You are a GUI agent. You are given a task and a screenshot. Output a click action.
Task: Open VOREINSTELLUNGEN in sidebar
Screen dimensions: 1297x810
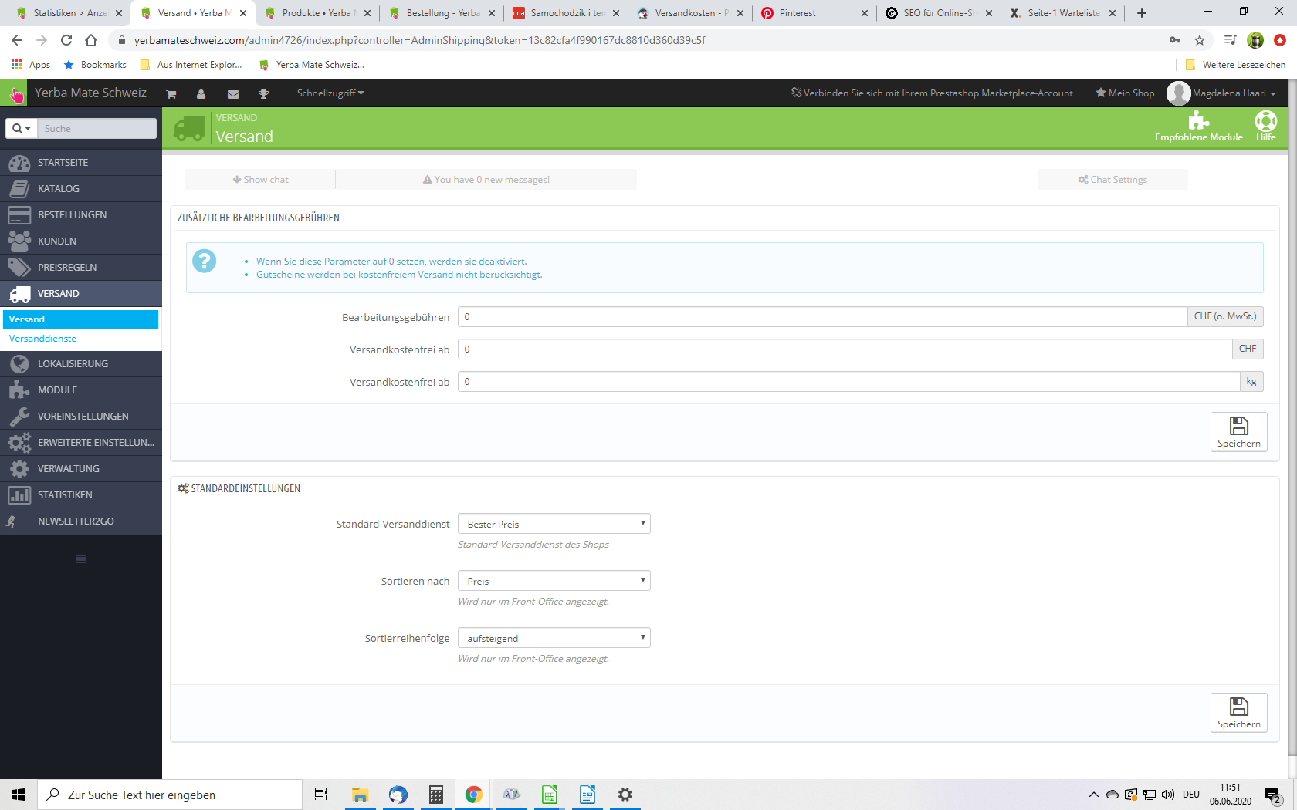[x=81, y=417]
